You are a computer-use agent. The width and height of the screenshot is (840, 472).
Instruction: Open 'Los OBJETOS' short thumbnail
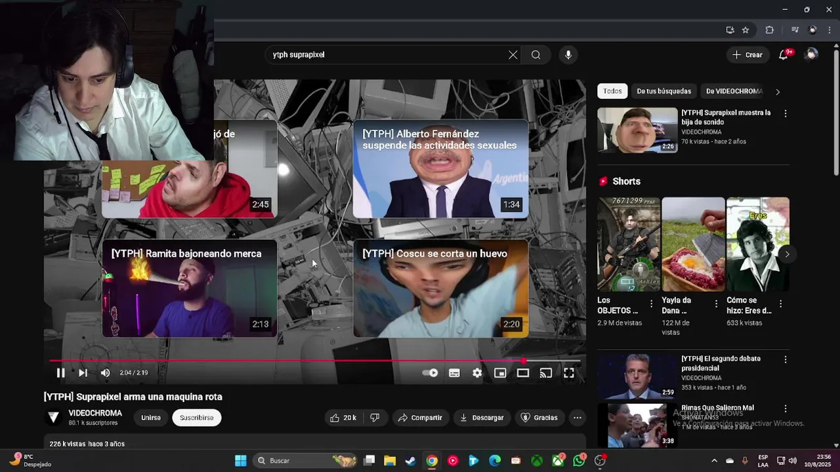click(629, 244)
